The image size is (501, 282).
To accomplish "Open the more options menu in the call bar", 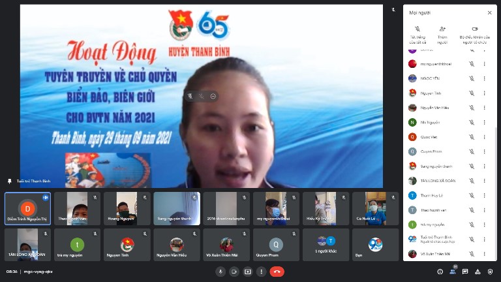I will coord(262,272).
